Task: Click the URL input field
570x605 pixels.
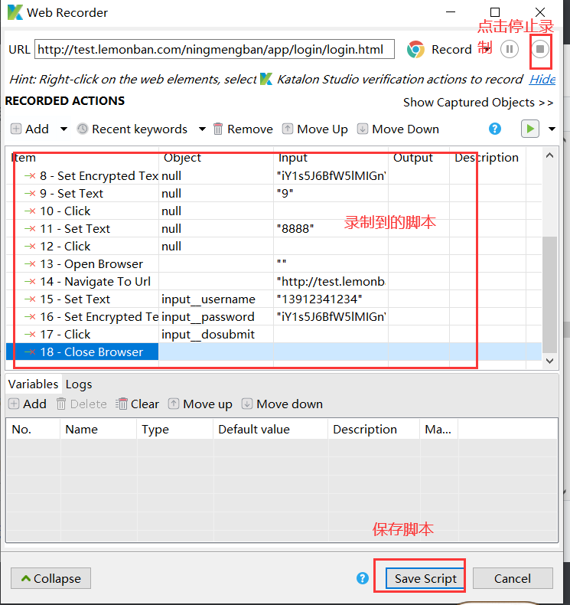Action: click(214, 49)
